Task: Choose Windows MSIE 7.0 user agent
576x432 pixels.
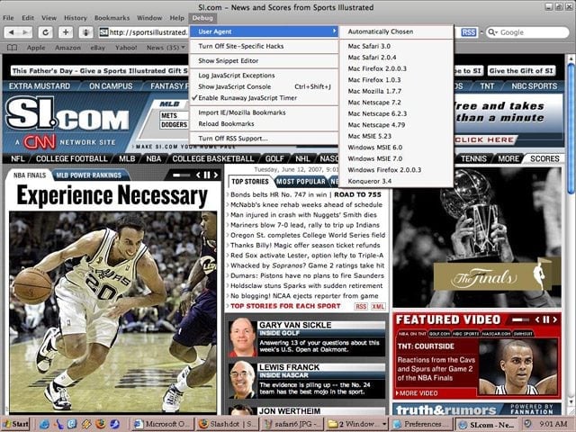Action: (x=396, y=158)
